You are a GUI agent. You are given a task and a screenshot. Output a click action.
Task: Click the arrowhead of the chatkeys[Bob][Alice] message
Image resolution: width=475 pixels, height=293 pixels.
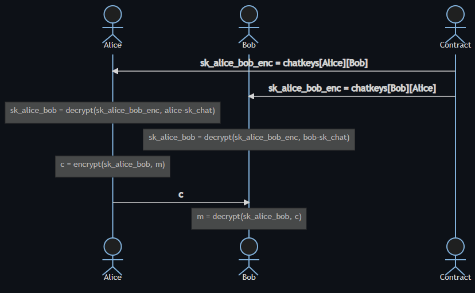coord(252,96)
